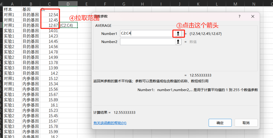Click the 样本 header cell
The image size is (273, 138).
click(x=12, y=9)
